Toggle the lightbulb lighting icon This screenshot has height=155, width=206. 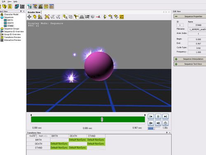coord(35,17)
